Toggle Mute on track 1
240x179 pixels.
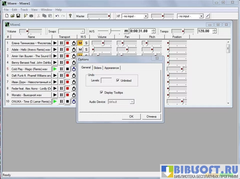[80, 43]
